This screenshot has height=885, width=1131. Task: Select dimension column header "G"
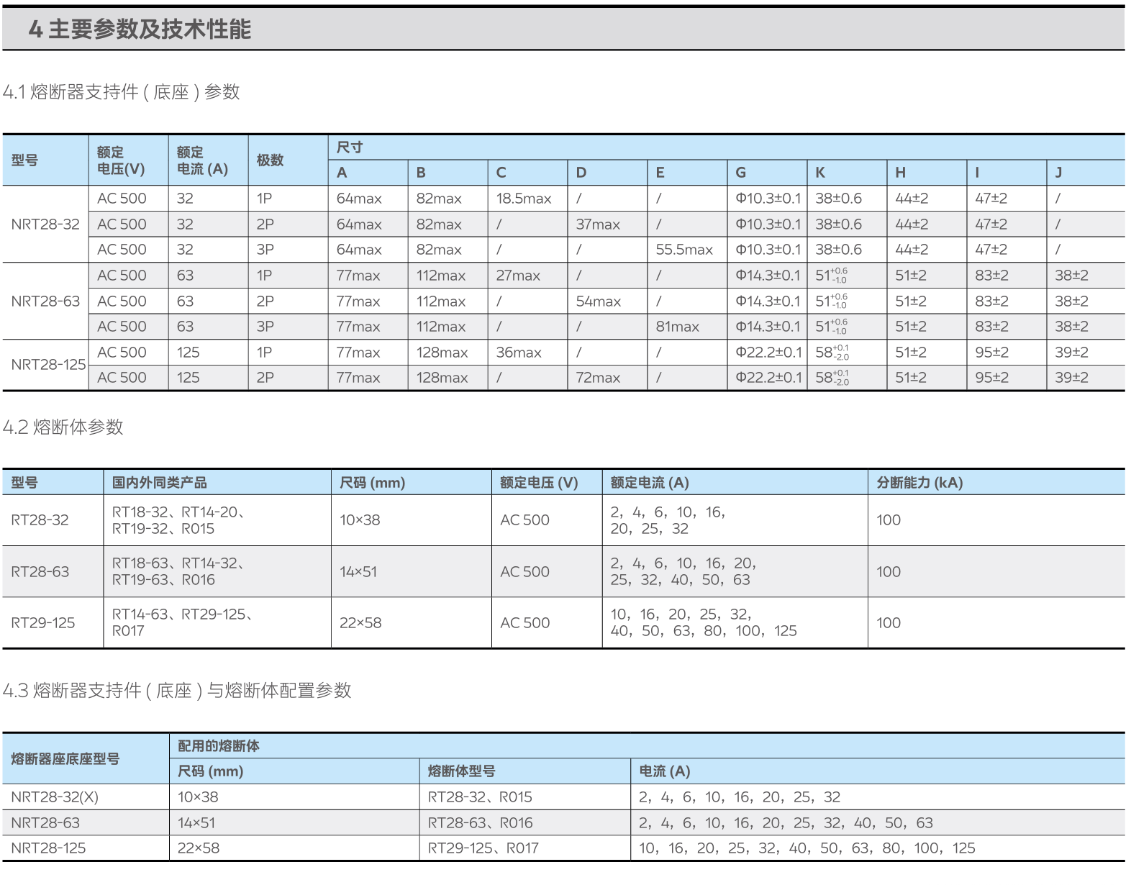pyautogui.click(x=740, y=173)
